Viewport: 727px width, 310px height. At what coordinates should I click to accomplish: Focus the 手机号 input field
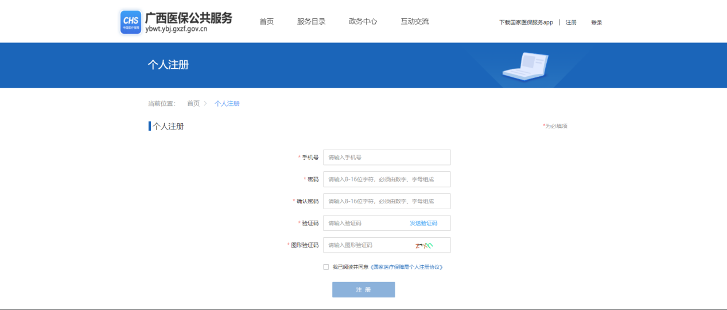386,158
